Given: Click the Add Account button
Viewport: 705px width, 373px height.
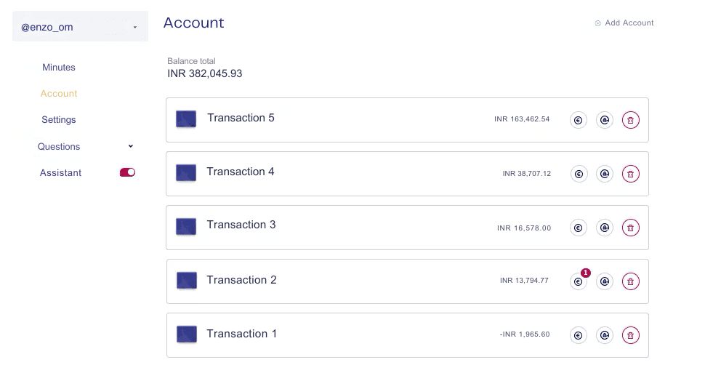Looking at the screenshot, I should click(x=624, y=23).
